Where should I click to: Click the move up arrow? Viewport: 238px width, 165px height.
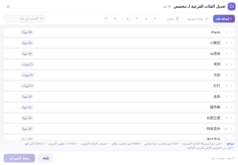click(x=155, y=19)
